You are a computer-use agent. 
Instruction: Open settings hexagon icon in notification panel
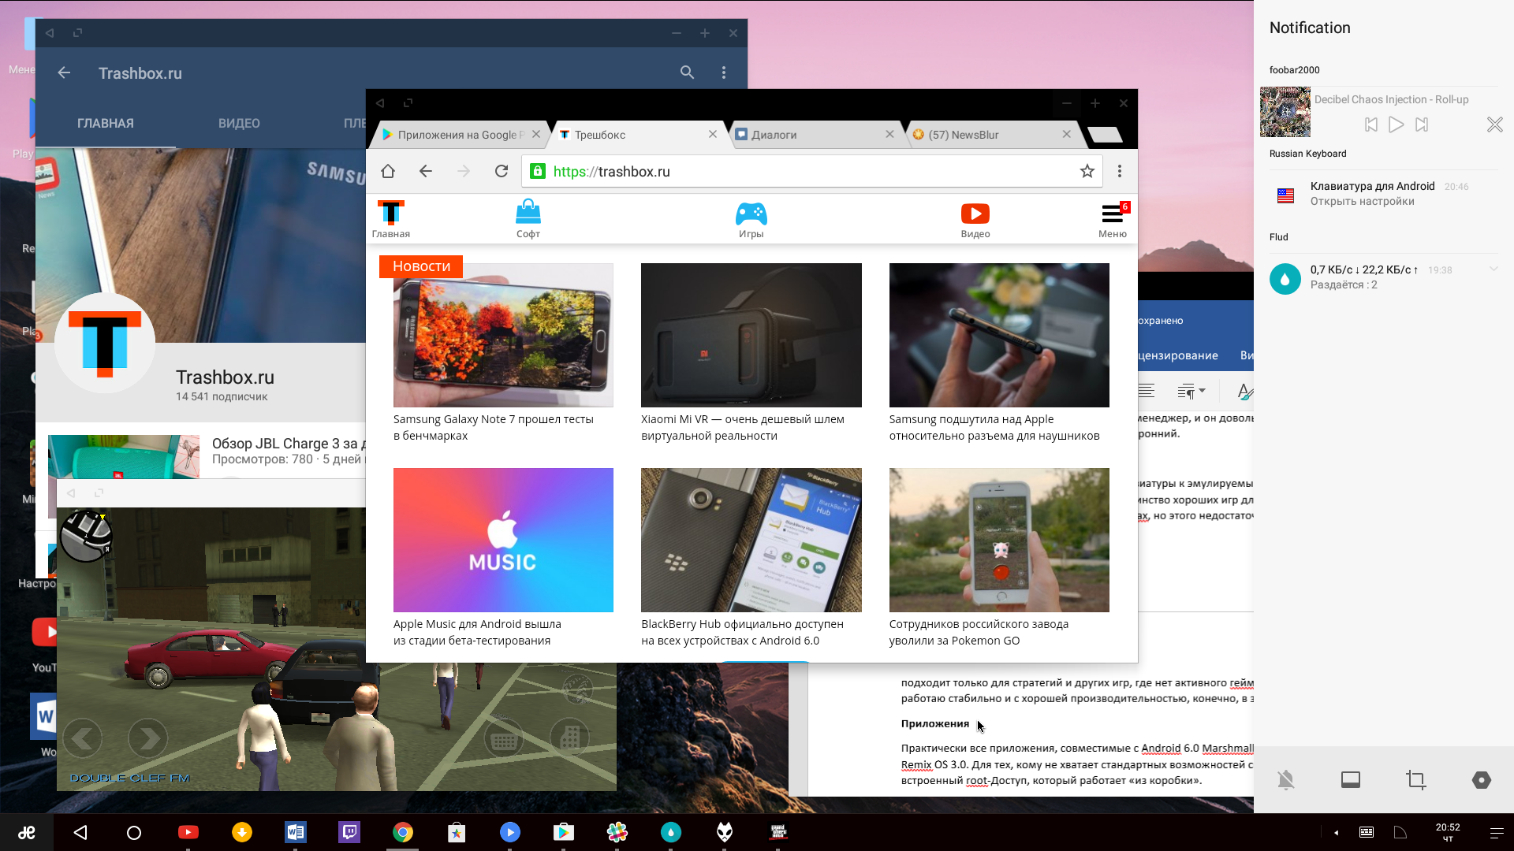[x=1482, y=780]
